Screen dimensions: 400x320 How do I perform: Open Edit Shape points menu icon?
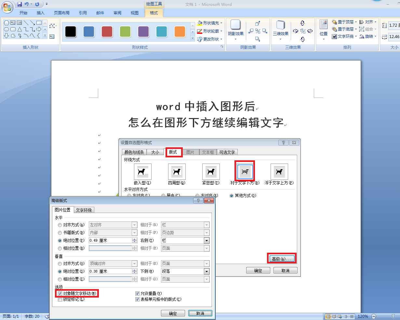point(53,26)
